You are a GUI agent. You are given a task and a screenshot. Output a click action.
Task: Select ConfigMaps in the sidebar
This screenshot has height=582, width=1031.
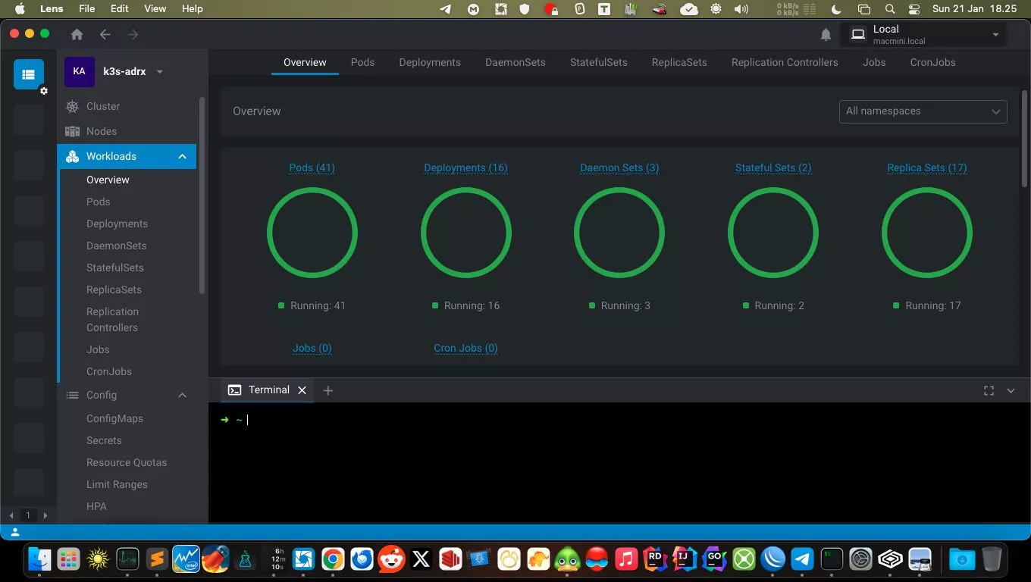114,418
